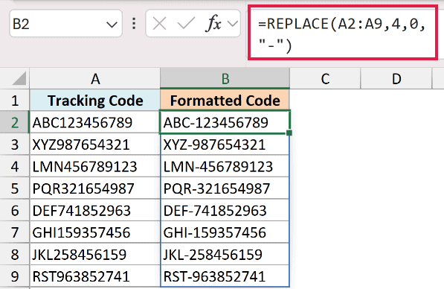Click the three-dot formula bar resize handle

[x=134, y=24]
